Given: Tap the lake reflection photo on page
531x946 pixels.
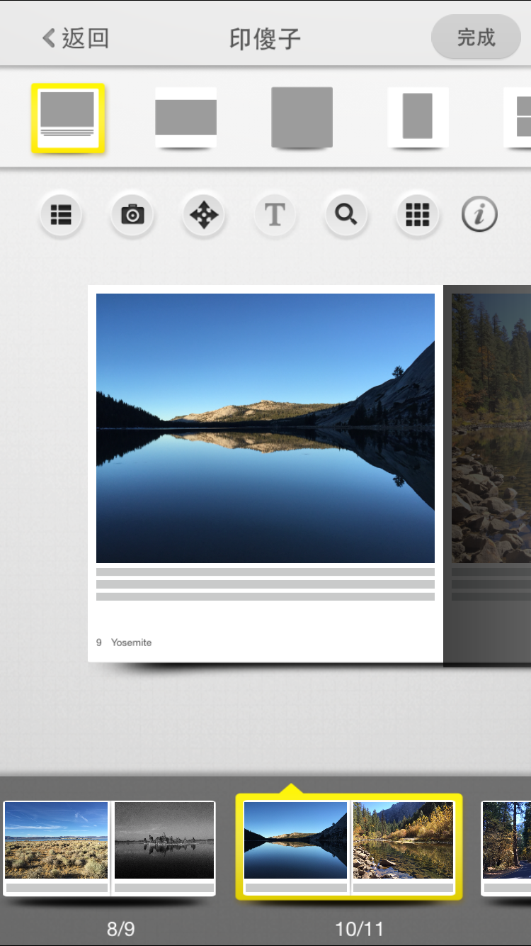Looking at the screenshot, I should point(265,428).
